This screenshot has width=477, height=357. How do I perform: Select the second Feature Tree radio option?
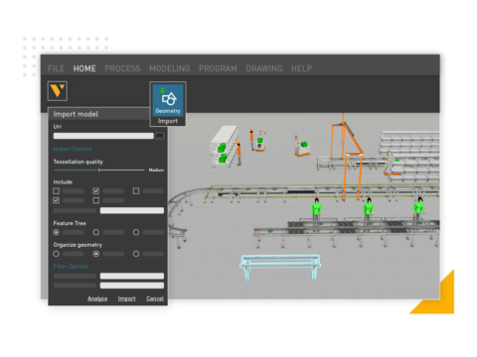(96, 232)
